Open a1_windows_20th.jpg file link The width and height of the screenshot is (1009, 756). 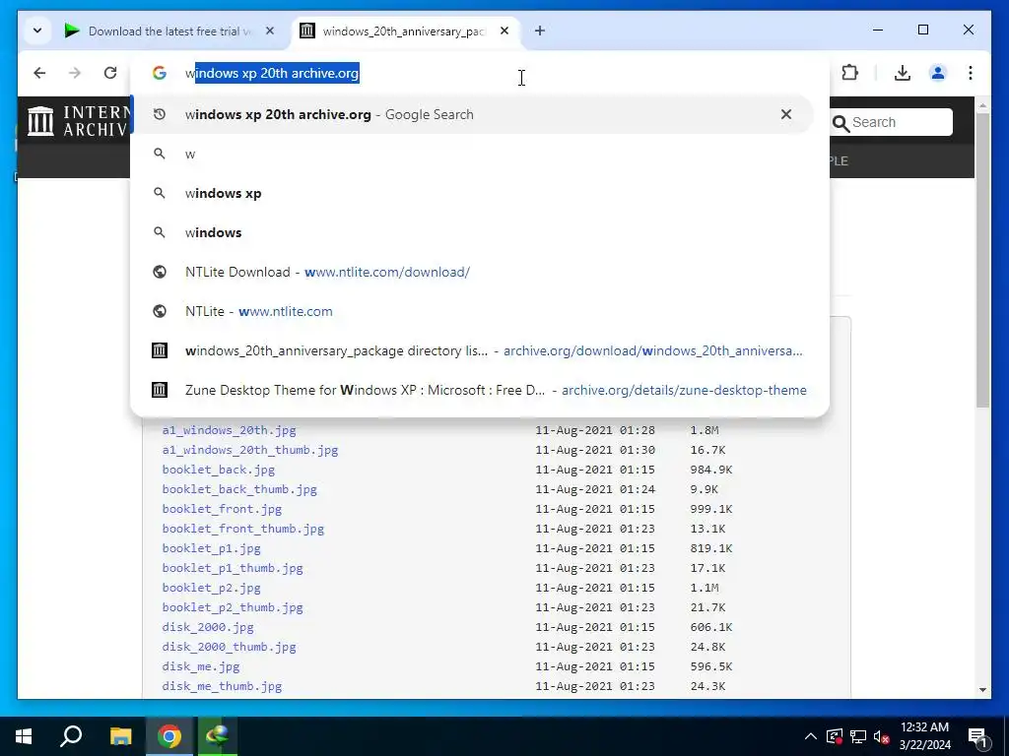click(x=229, y=430)
